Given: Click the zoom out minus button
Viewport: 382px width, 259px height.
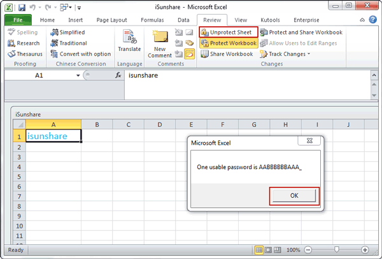Looking at the screenshot, I should tap(308, 250).
